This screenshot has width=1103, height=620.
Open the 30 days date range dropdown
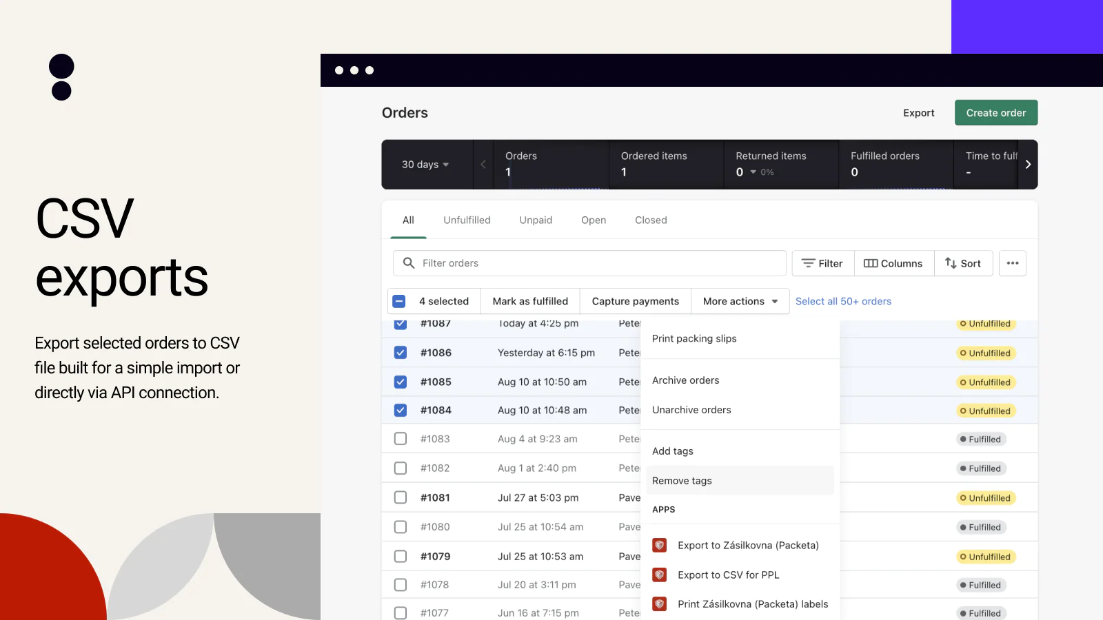[425, 165]
